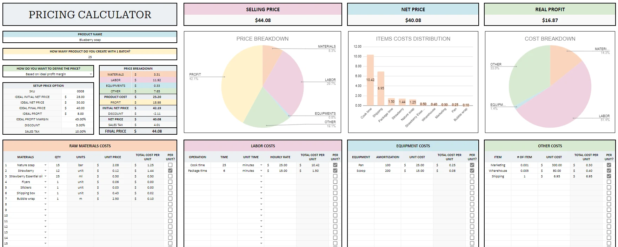Select the Product Name cell 'Blueberry soap'
Viewport: 618px width, 247px height.
point(90,40)
